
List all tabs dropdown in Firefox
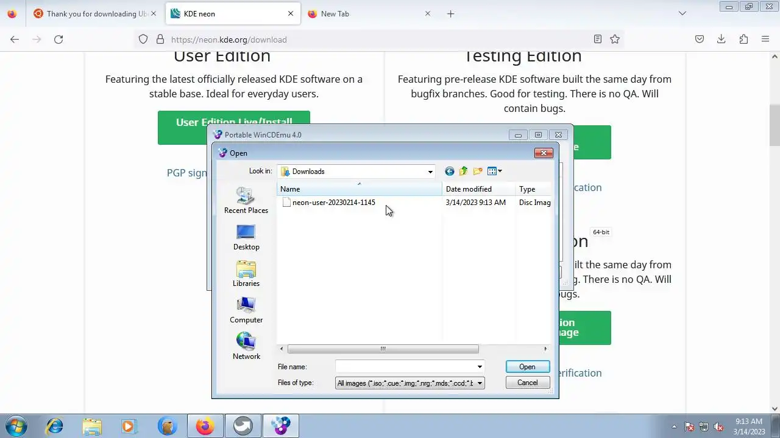682,13
